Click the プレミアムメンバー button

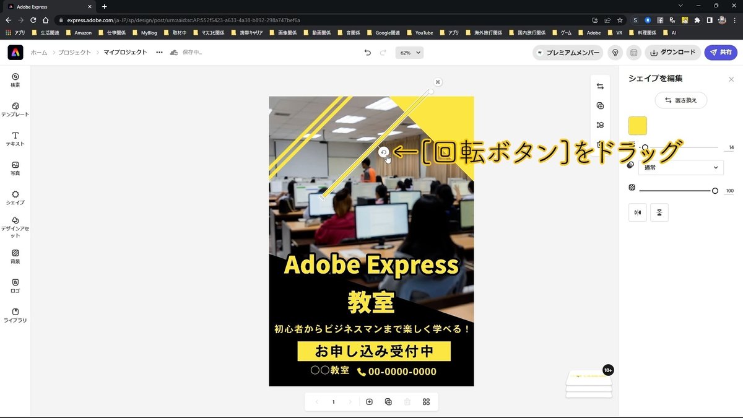[x=568, y=53]
